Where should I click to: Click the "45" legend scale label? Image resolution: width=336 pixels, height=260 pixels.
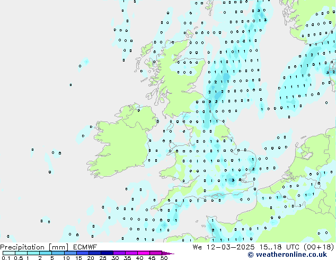[152, 258]
